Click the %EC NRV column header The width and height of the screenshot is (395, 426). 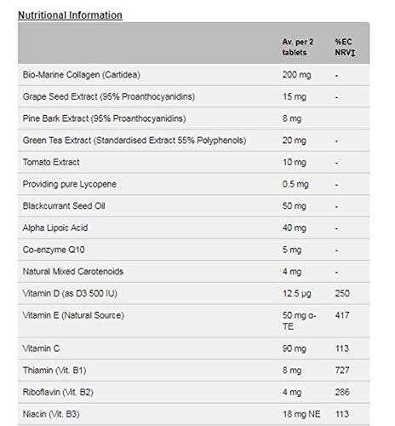[x=345, y=47]
